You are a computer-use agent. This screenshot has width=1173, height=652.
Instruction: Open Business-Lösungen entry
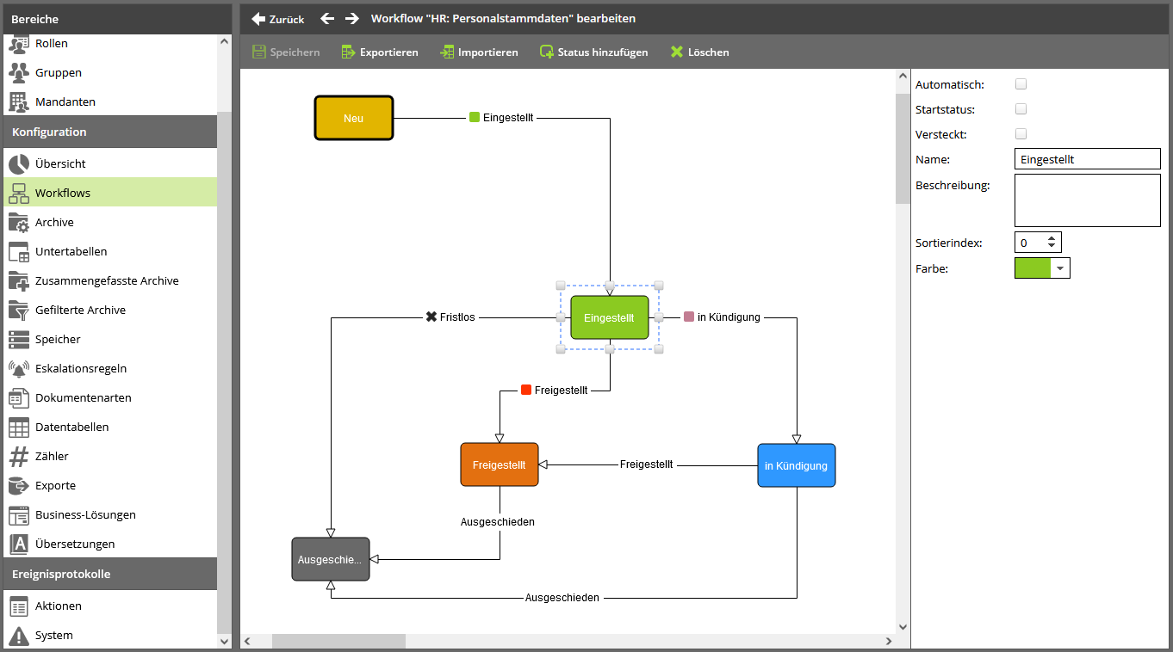click(110, 514)
